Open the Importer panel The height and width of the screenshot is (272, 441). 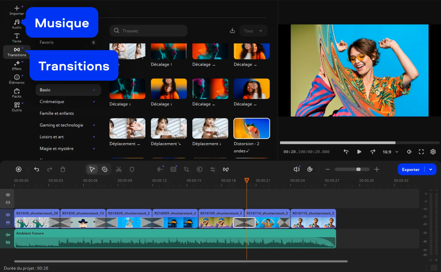tap(17, 10)
